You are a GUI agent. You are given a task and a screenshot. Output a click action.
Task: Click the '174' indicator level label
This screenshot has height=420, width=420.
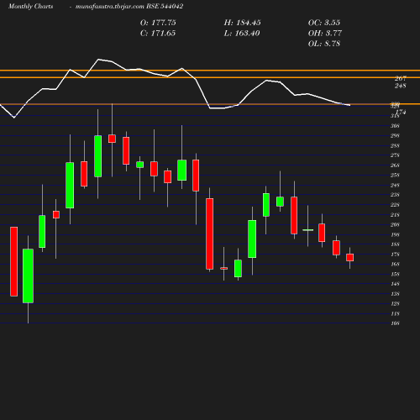[x=401, y=113]
